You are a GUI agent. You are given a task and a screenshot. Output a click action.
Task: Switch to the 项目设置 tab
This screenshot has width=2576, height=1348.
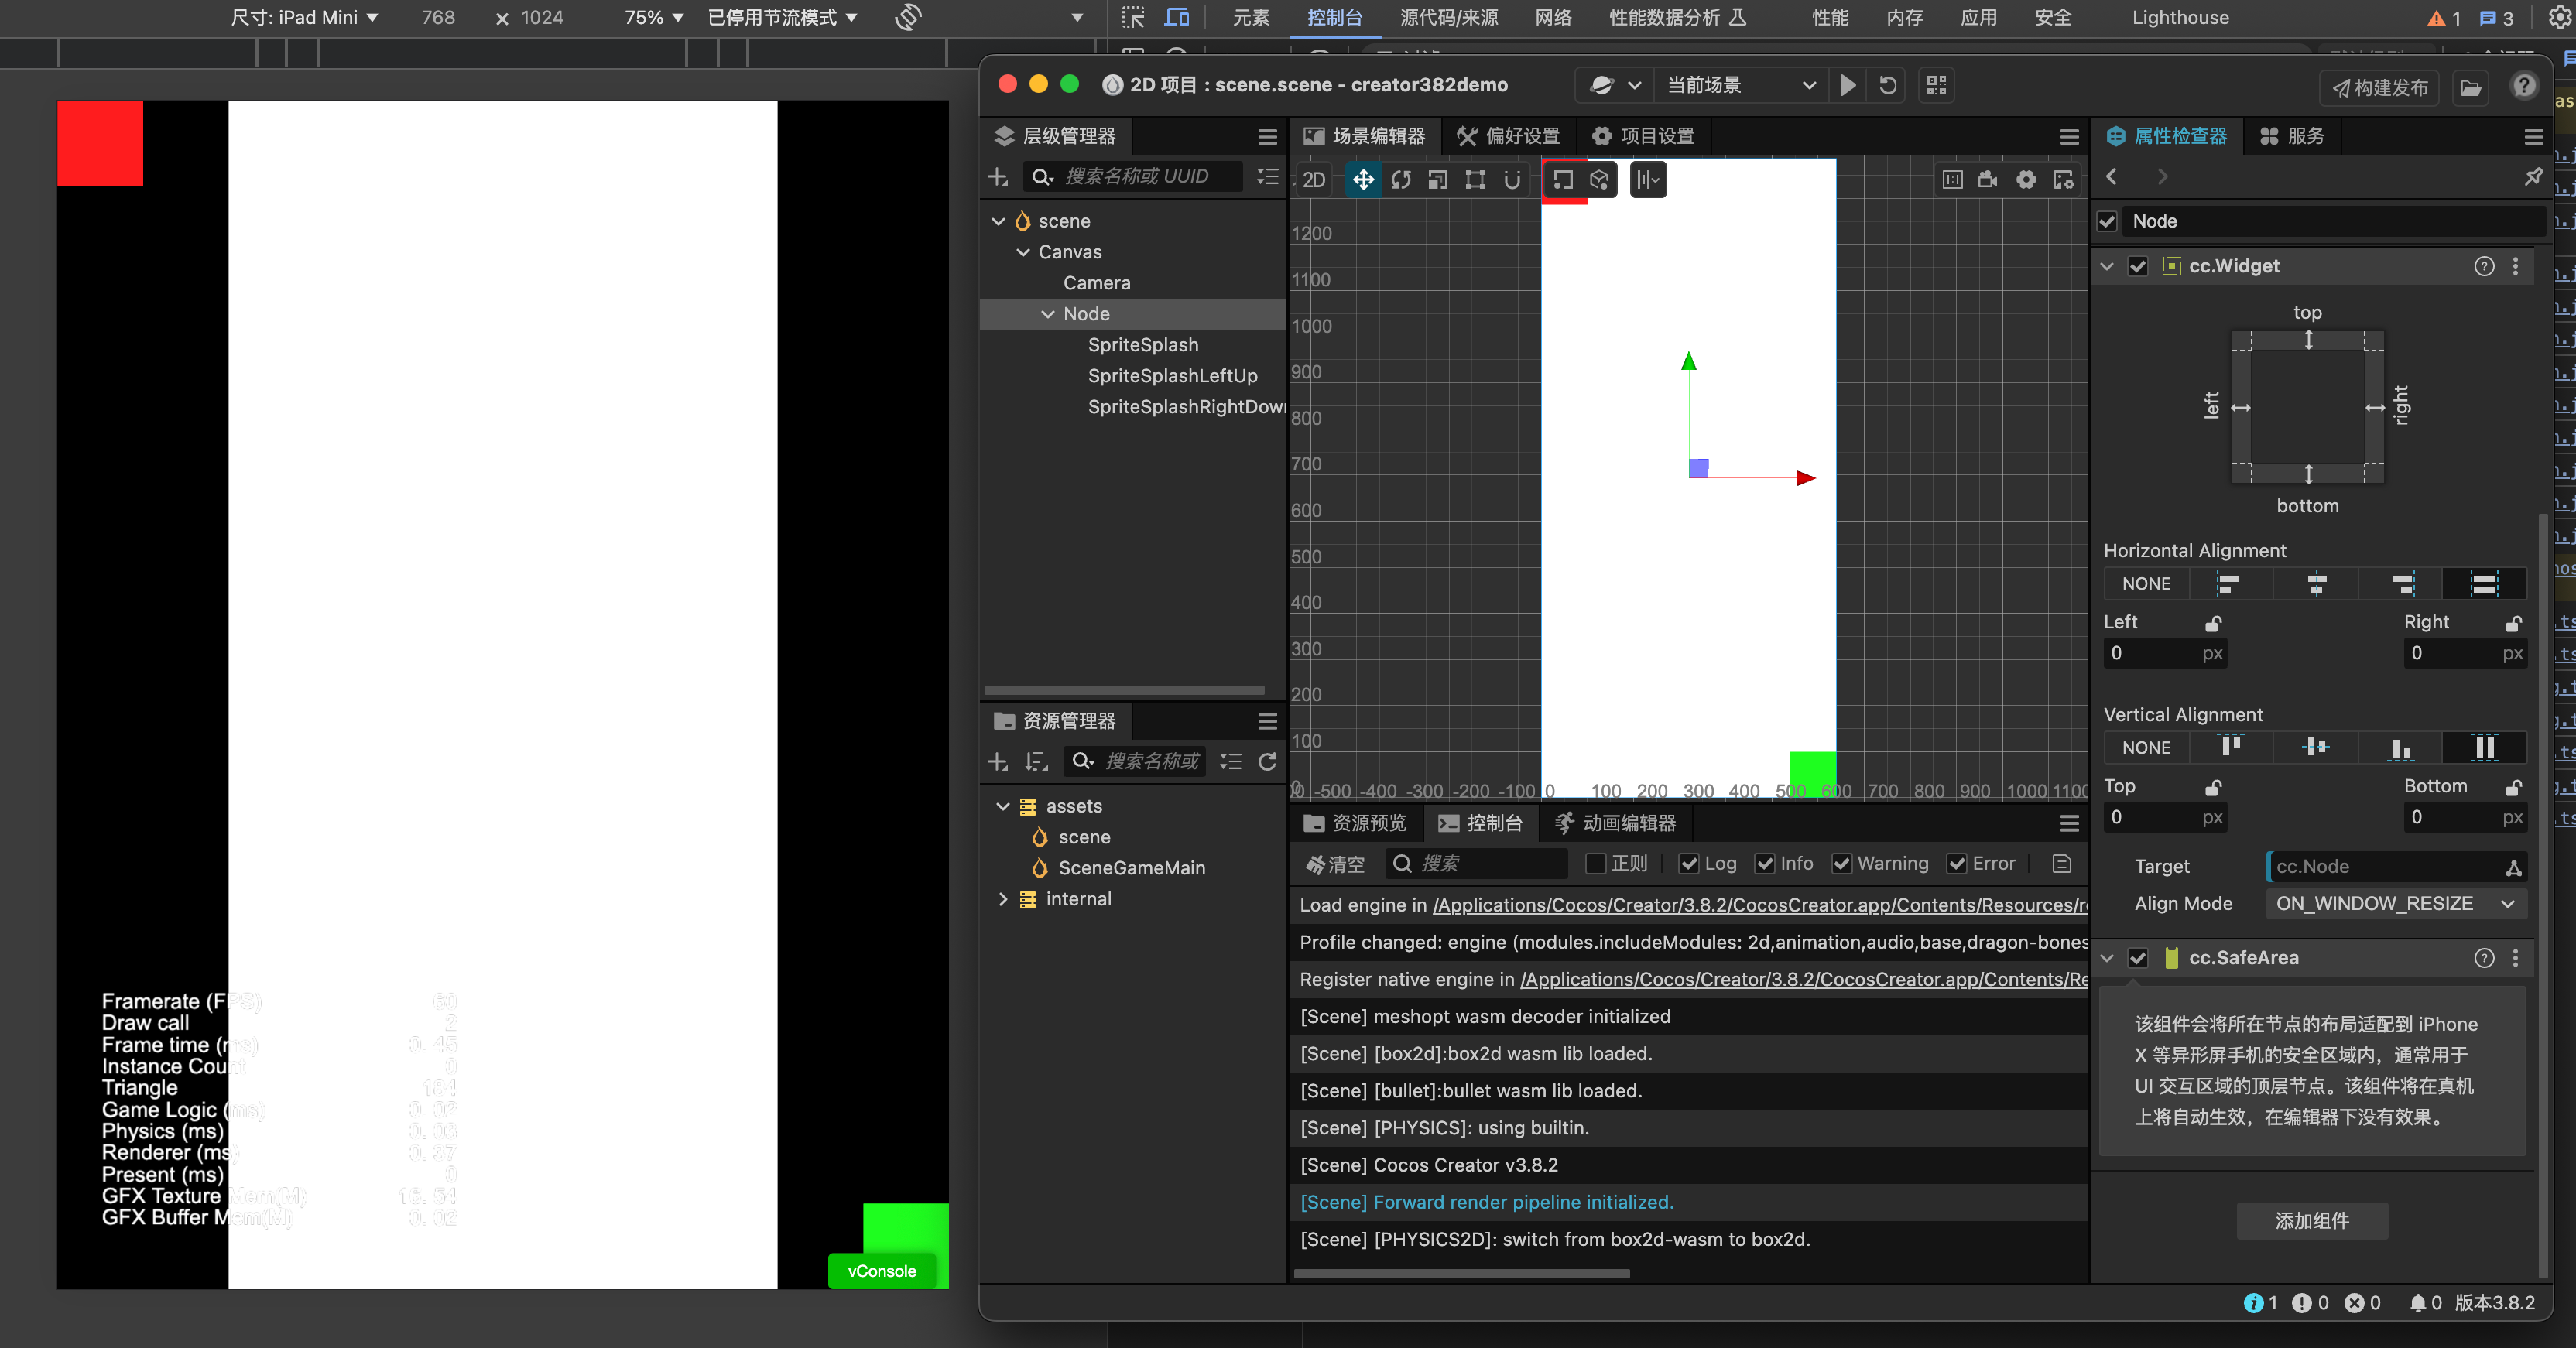[1643, 136]
